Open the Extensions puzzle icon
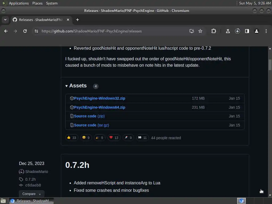Viewport: 272px width, 204px height. [x=214, y=31]
